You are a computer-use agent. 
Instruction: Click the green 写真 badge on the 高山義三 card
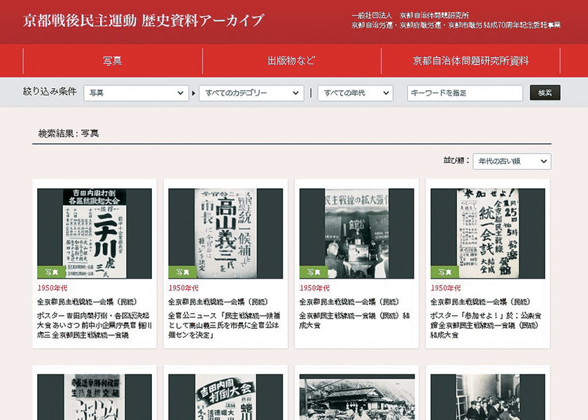pos(183,272)
